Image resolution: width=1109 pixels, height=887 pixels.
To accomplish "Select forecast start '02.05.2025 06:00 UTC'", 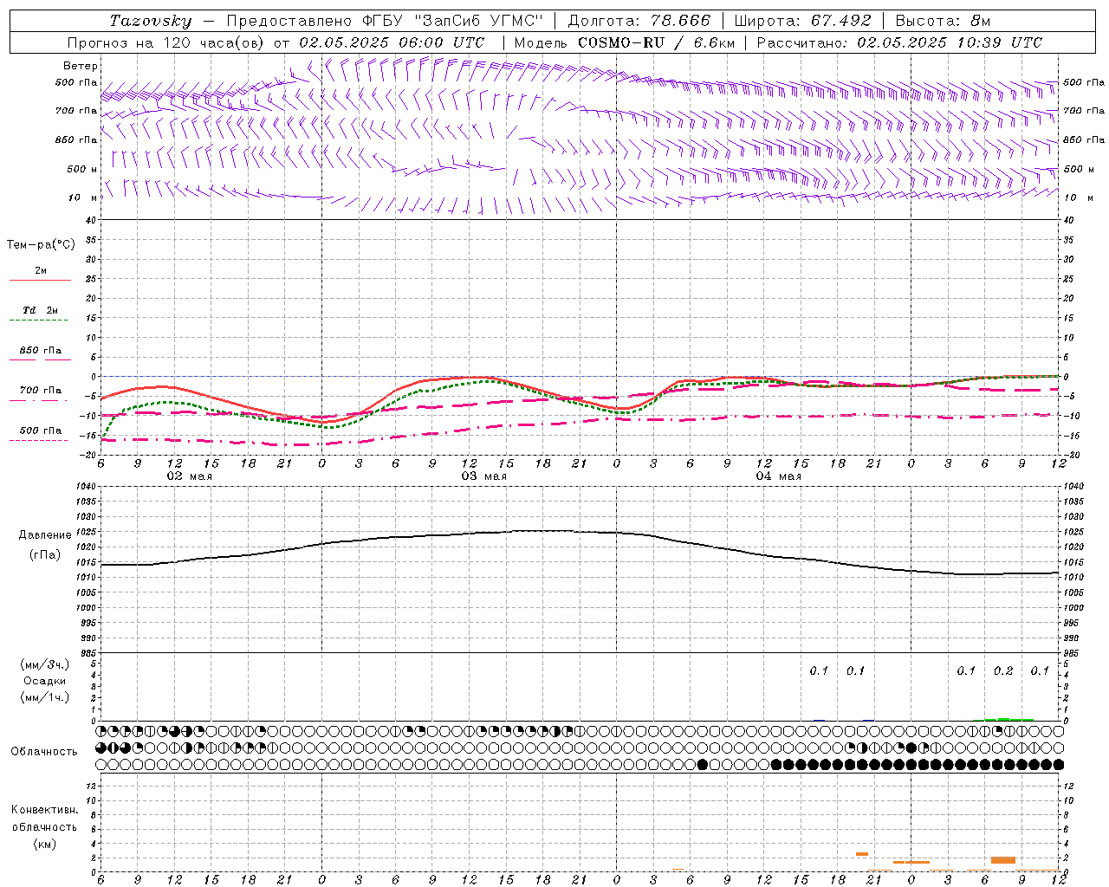I will pyautogui.click(x=392, y=42).
